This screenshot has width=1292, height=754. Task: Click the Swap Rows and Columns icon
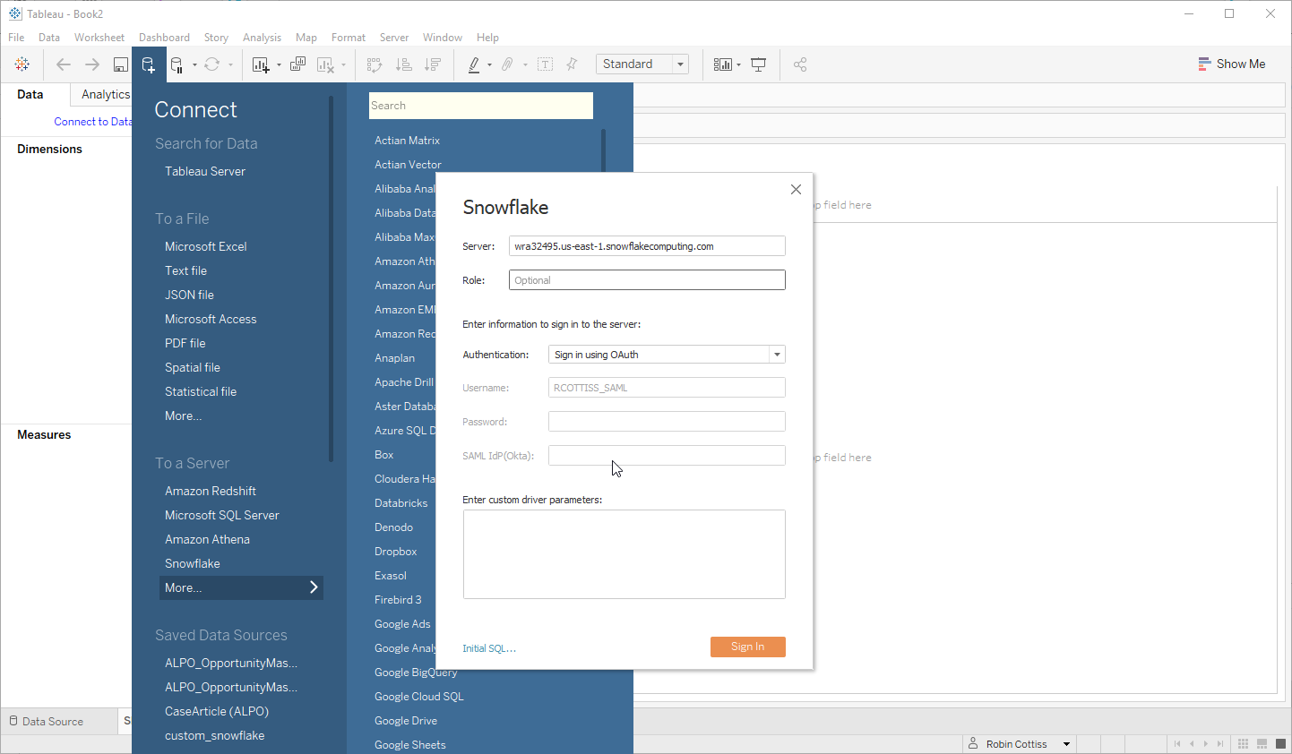tap(375, 64)
